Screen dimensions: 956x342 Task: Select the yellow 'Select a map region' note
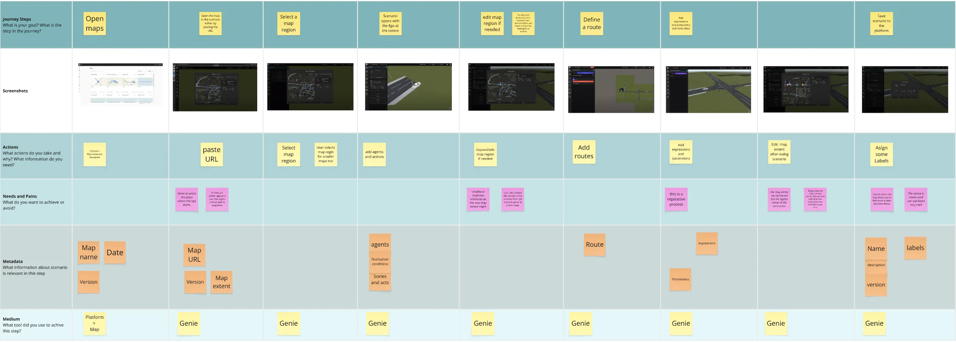point(289,24)
